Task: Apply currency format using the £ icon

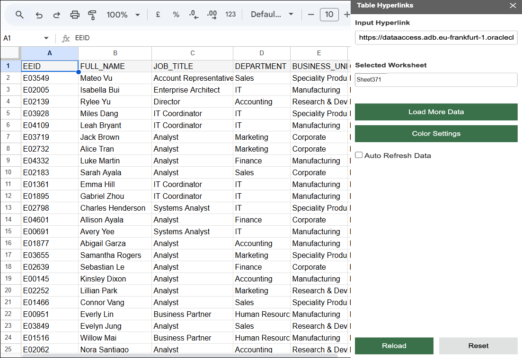Action: [158, 14]
